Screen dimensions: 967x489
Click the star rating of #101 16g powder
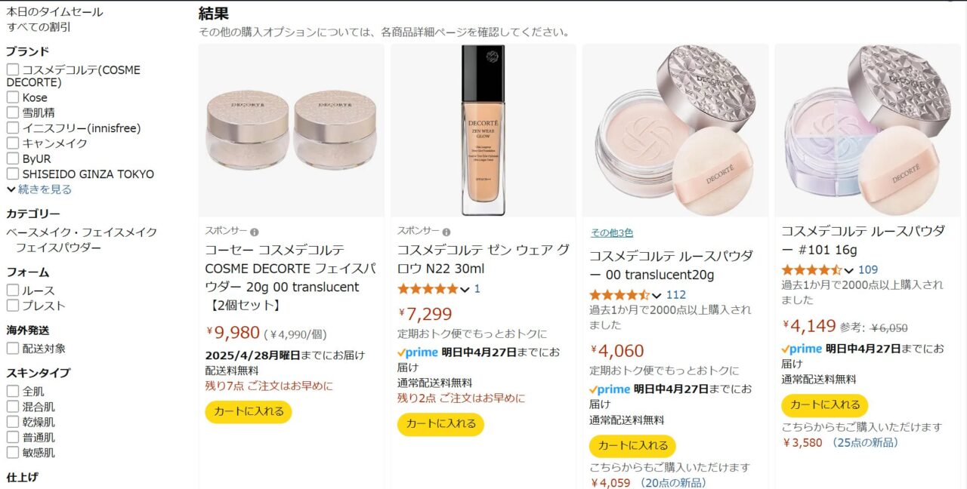(x=811, y=270)
